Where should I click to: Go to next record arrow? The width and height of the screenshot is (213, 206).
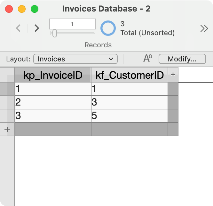coord(37,28)
